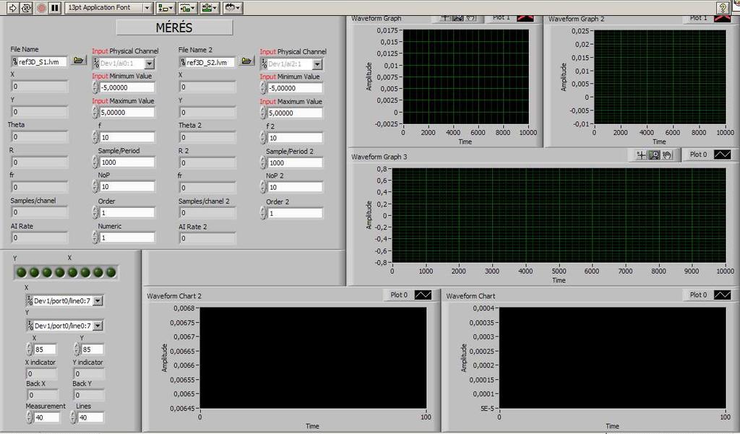740x434 pixels.
Task: Click the red Abort Execution button
Action: click(x=41, y=7)
